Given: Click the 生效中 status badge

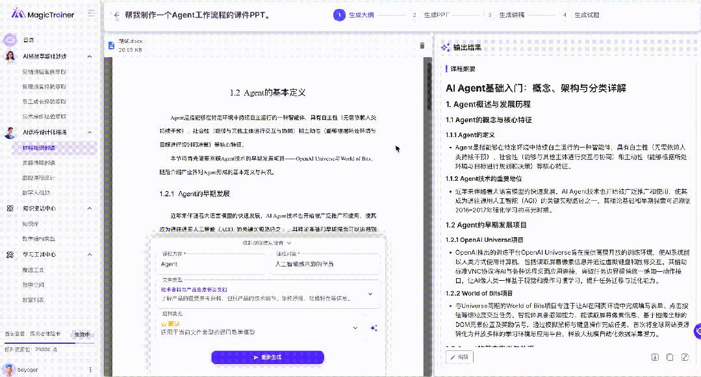Looking at the screenshot, I should point(83,334).
